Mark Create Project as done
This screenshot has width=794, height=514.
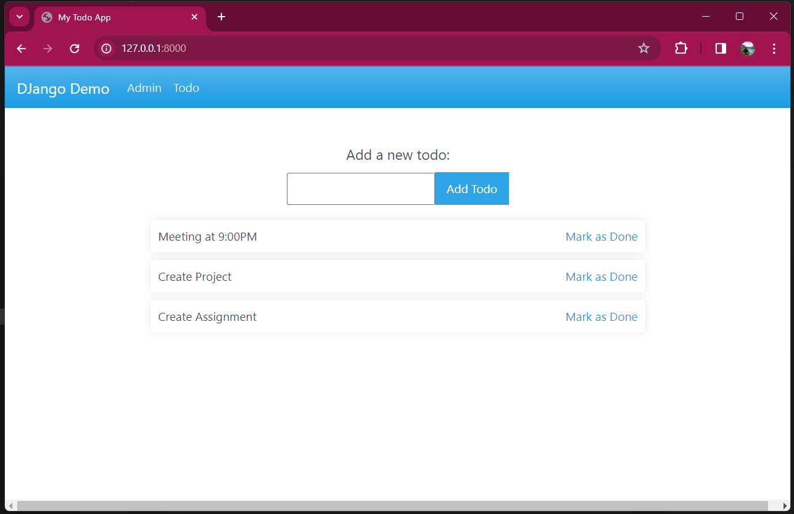tap(602, 277)
